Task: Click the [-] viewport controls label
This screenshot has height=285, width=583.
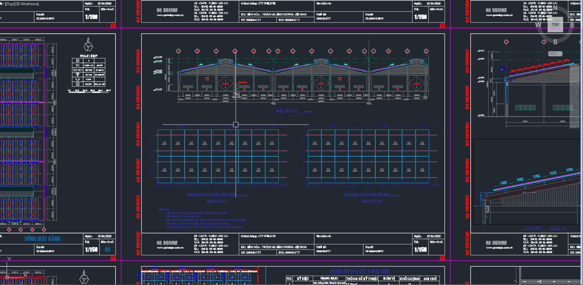Action: coord(2,4)
